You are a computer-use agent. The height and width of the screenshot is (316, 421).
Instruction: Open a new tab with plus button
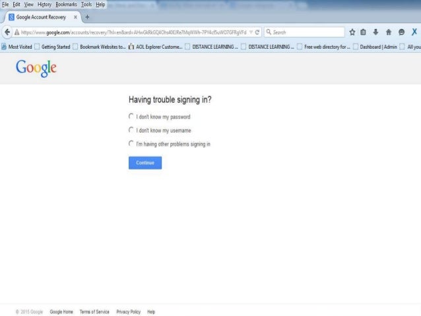click(87, 17)
